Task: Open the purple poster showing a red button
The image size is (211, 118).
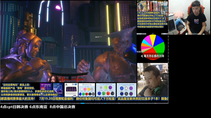Action: point(46,89)
